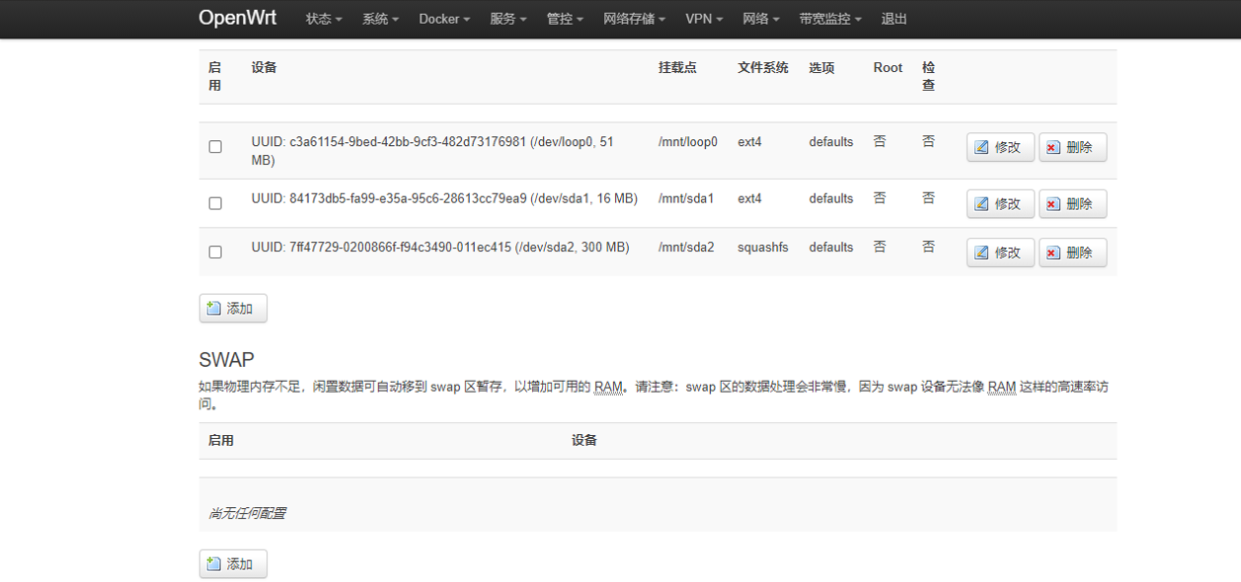Click the delete icon for the squashfs entry
This screenshot has width=1241, height=582.
pos(1054,253)
